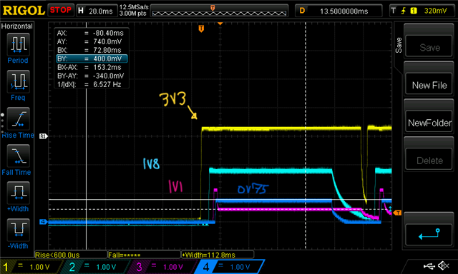Image resolution: width=458 pixels, height=274 pixels.
Task: Select the highlighted BY cursor row
Action: (x=92, y=59)
